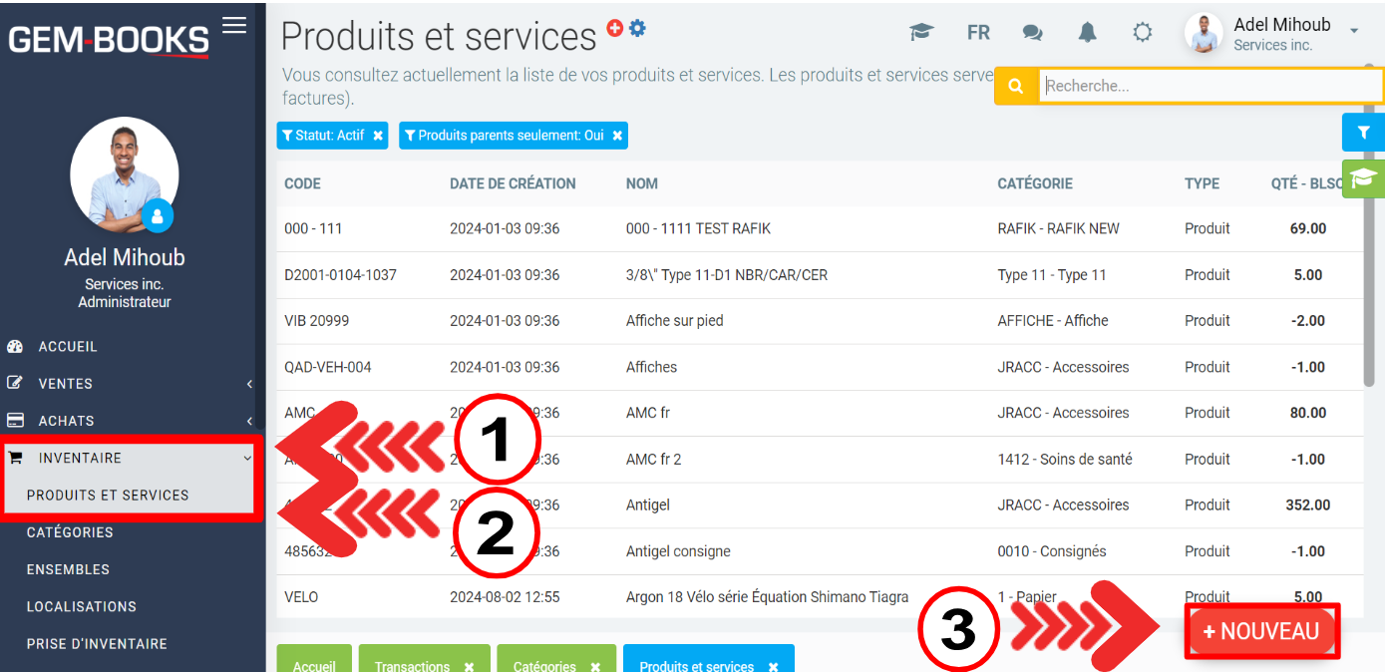Click the + NOUVEAU button

(1261, 631)
